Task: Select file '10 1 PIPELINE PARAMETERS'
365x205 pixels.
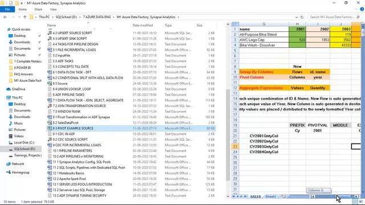Action: coord(72,150)
